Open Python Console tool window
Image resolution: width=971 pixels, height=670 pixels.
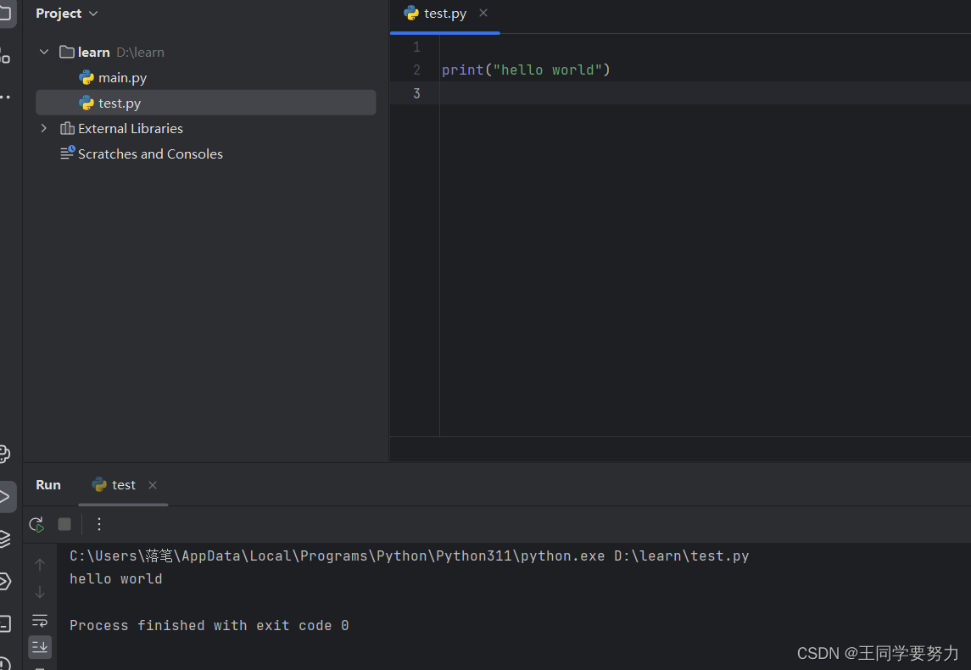click(x=4, y=455)
